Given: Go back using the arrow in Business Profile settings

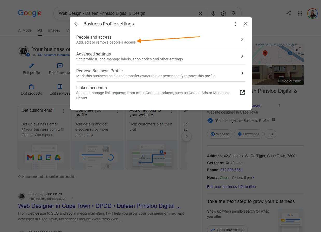Looking at the screenshot, I should tap(76, 24).
